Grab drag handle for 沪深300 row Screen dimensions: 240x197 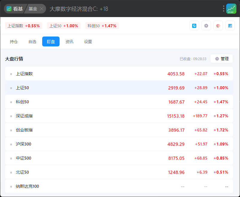click(11, 144)
